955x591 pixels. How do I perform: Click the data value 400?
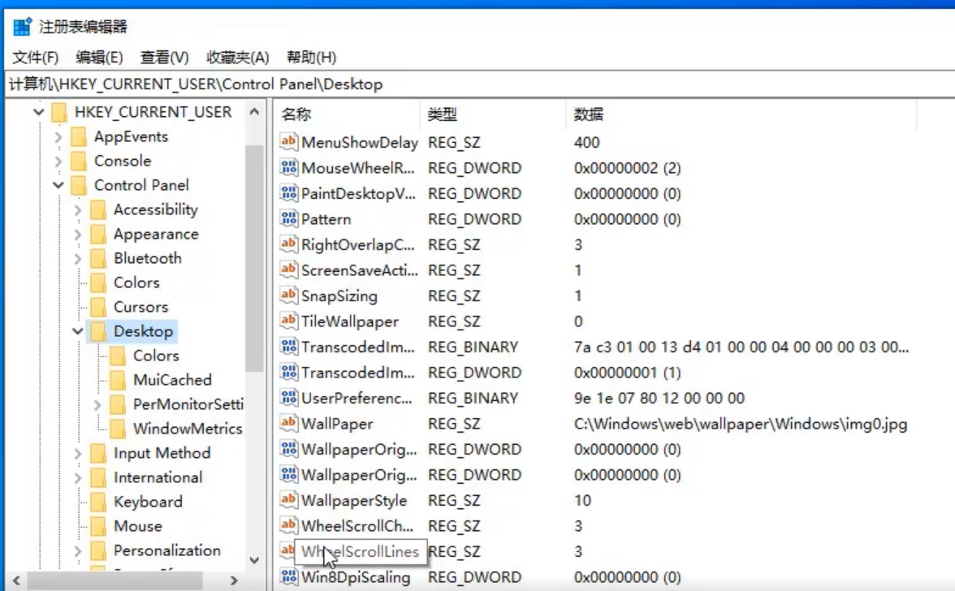(586, 142)
